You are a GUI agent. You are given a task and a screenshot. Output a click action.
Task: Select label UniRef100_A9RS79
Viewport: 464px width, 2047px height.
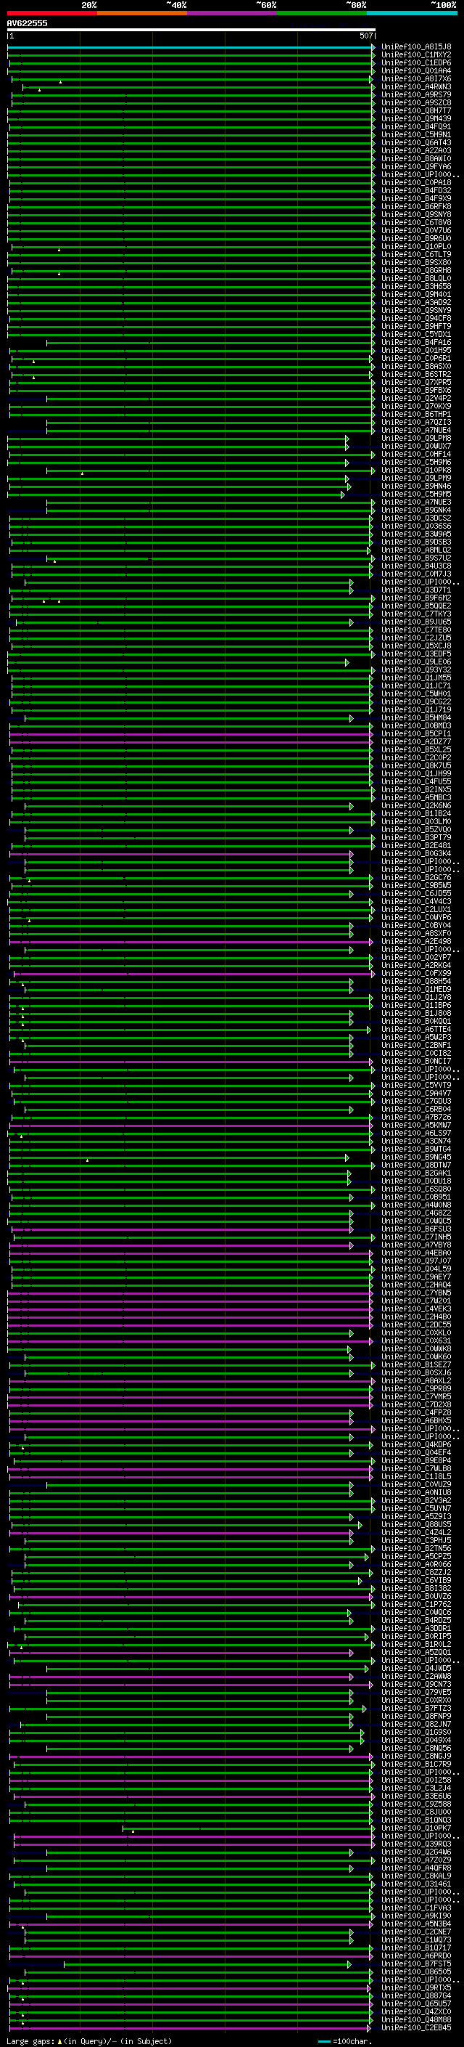(x=415, y=94)
